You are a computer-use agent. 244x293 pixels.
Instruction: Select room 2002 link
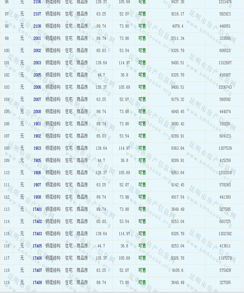click(x=37, y=50)
